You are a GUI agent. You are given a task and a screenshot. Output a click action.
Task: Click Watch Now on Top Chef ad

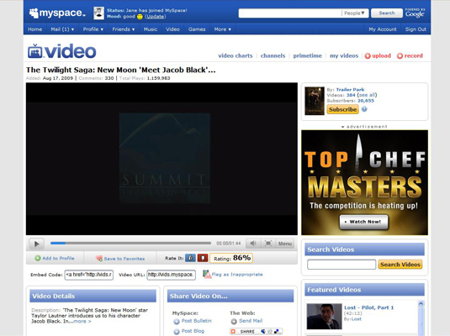[364, 222]
